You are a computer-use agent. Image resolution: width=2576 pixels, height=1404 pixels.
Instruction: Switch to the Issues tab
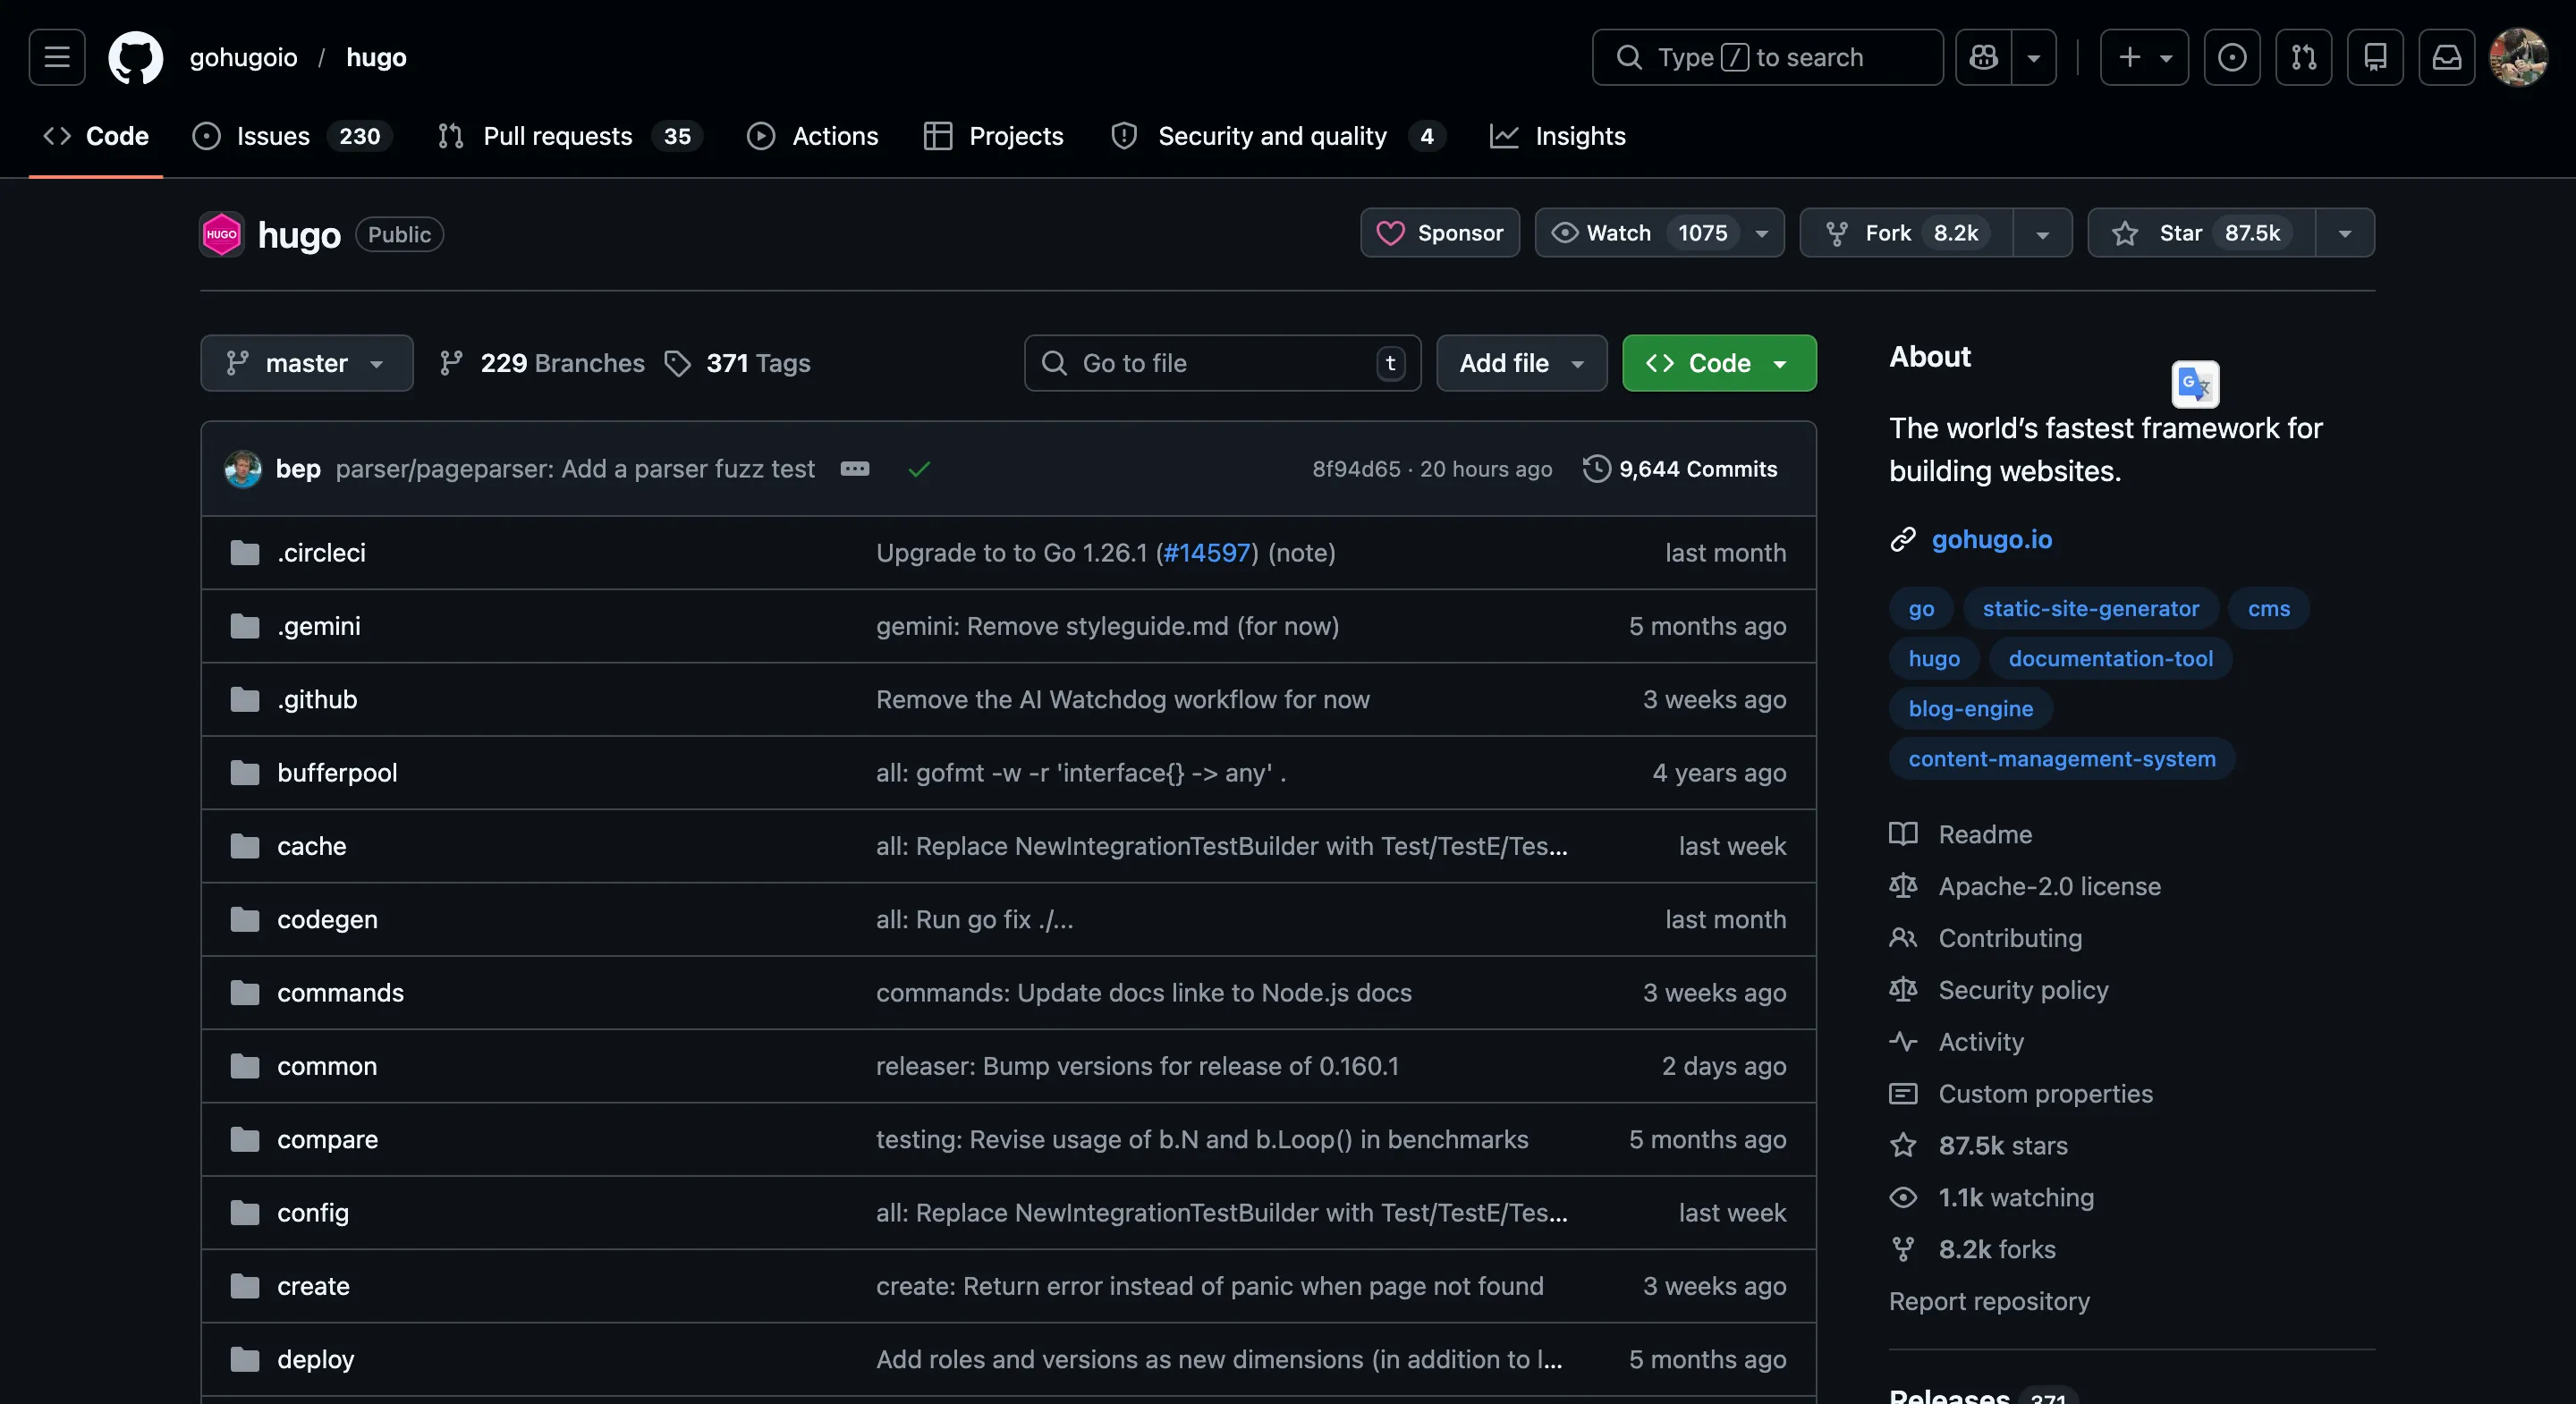coord(291,136)
